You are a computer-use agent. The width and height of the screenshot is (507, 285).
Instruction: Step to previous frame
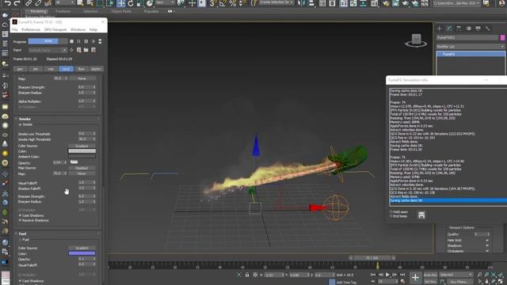coord(380,275)
